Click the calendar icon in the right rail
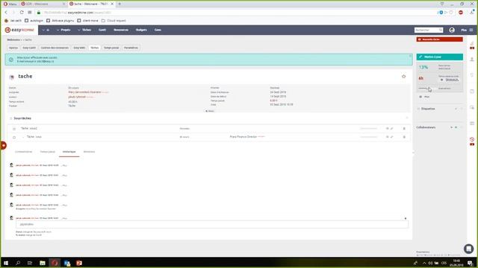478x268 pixels. (x=472, y=124)
